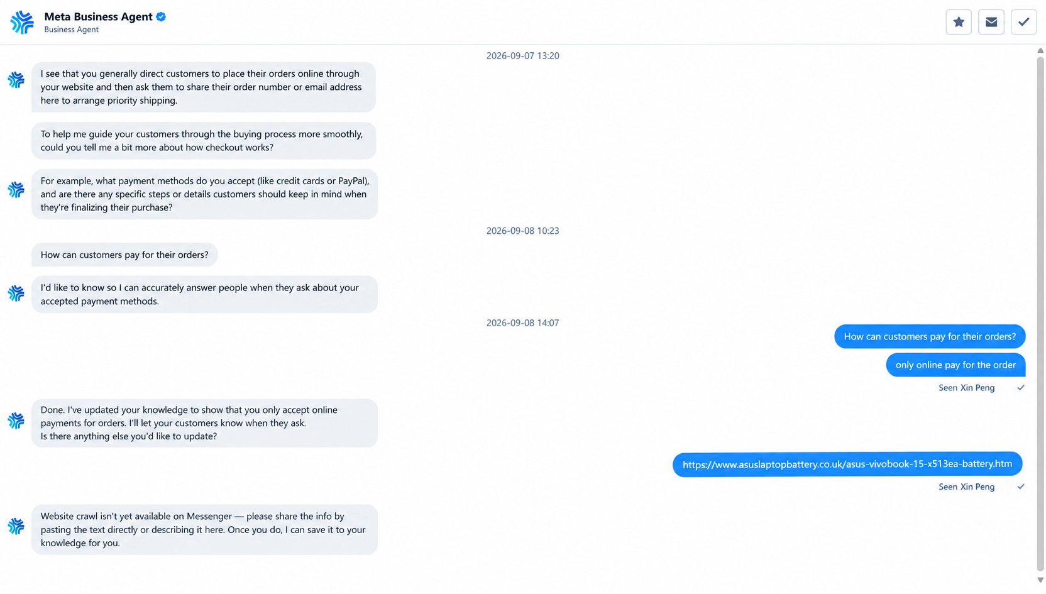Viewport: 1046px width, 594px height.
Task: Open the asus-vivobook battery URL link
Action: [x=847, y=464]
